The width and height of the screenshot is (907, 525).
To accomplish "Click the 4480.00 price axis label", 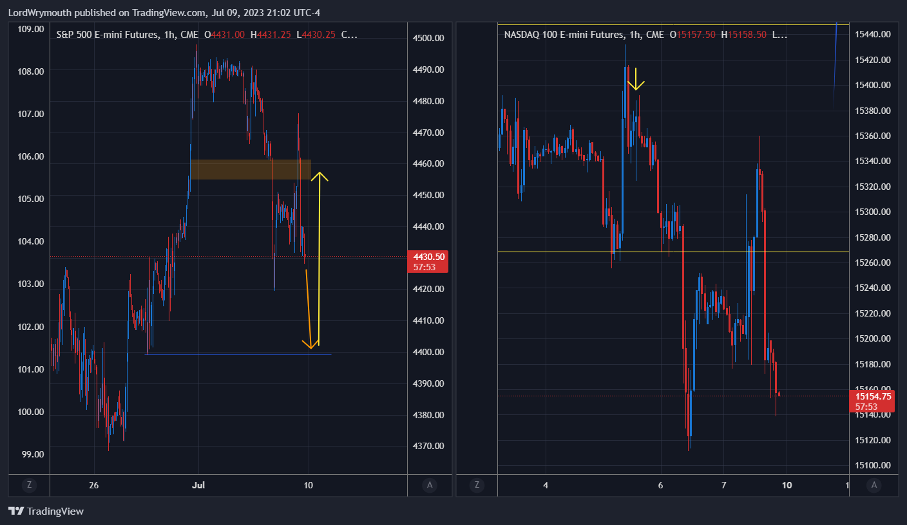I will [x=429, y=101].
